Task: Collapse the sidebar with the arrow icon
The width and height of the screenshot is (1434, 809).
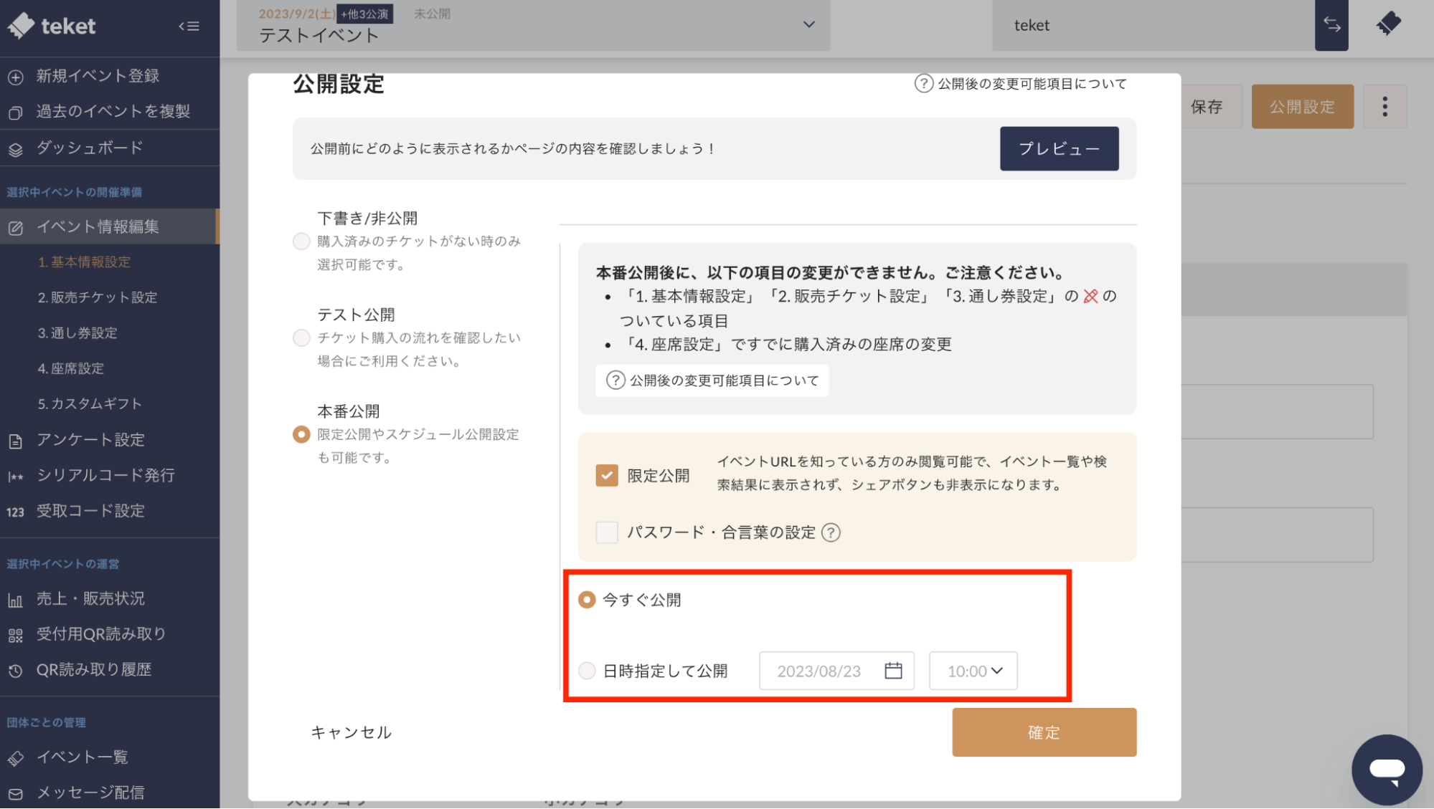Action: 189,27
